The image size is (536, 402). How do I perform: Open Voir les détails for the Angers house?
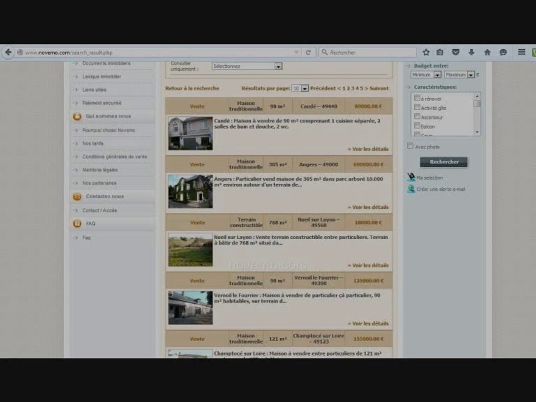[368, 207]
